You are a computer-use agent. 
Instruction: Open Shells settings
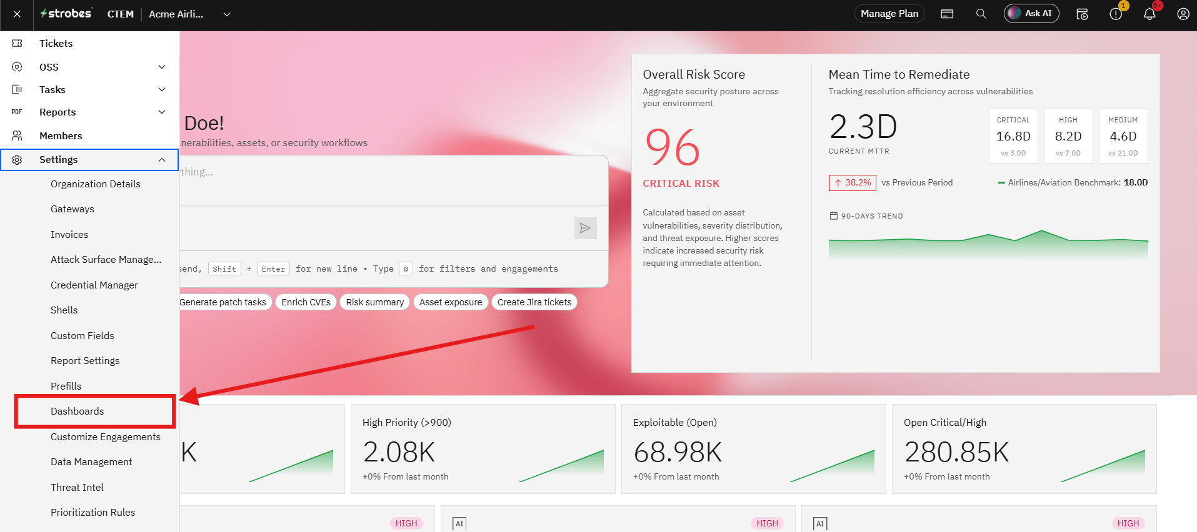point(64,310)
